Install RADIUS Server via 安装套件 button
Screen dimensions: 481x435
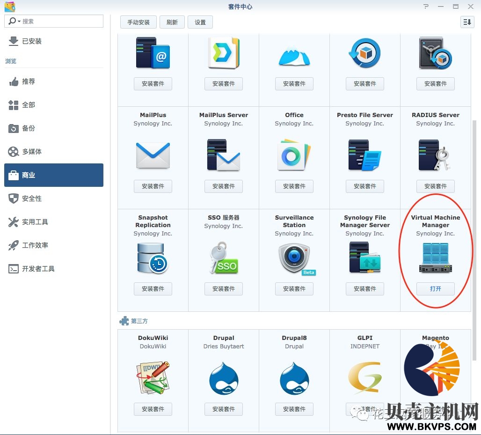coord(435,186)
